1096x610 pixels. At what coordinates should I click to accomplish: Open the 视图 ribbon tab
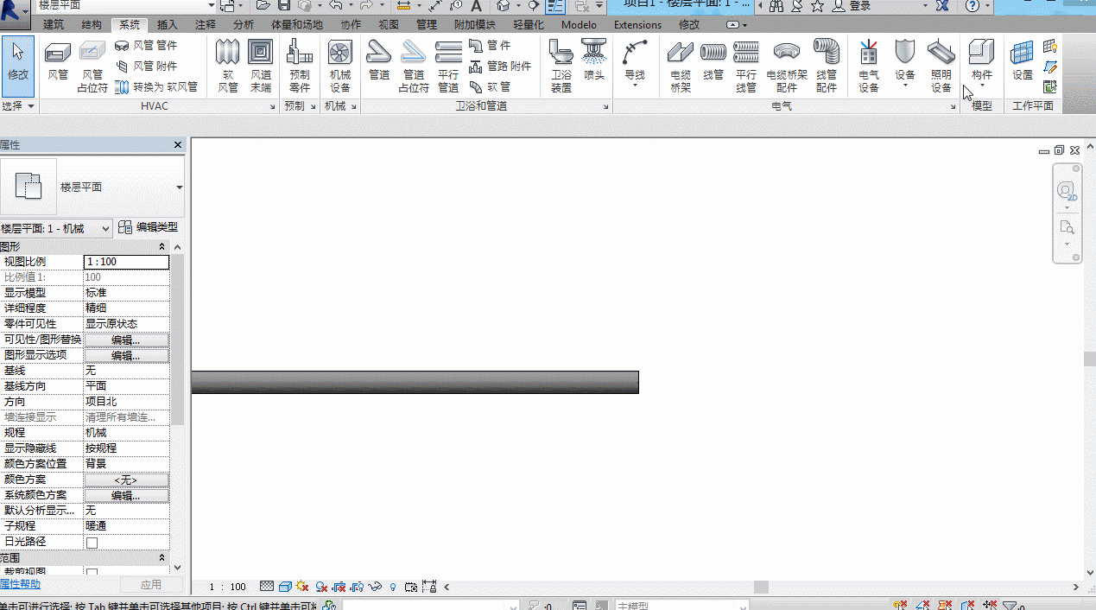(x=389, y=25)
